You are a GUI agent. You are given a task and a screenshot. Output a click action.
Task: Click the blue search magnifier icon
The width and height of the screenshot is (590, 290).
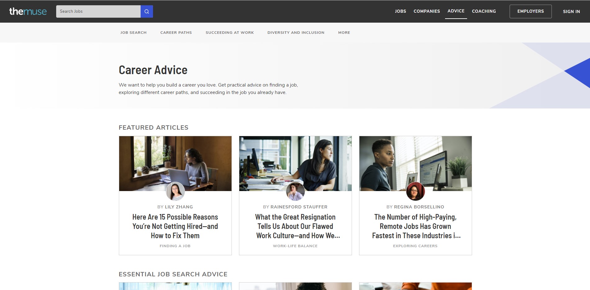[x=146, y=11]
